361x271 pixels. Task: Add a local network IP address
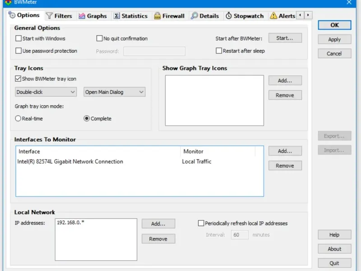tap(158, 224)
